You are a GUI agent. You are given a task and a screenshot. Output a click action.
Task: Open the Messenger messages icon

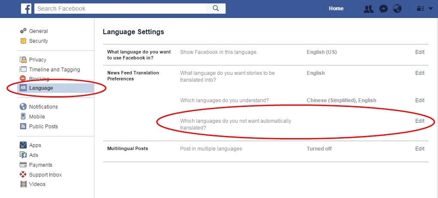[384, 9]
